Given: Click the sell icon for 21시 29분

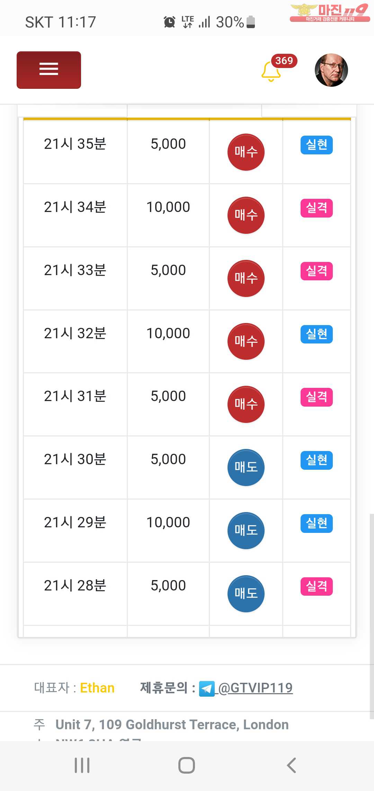Looking at the screenshot, I should coord(246,530).
